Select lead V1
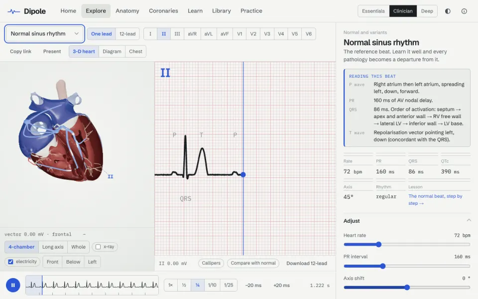The image size is (478, 299). [239, 34]
